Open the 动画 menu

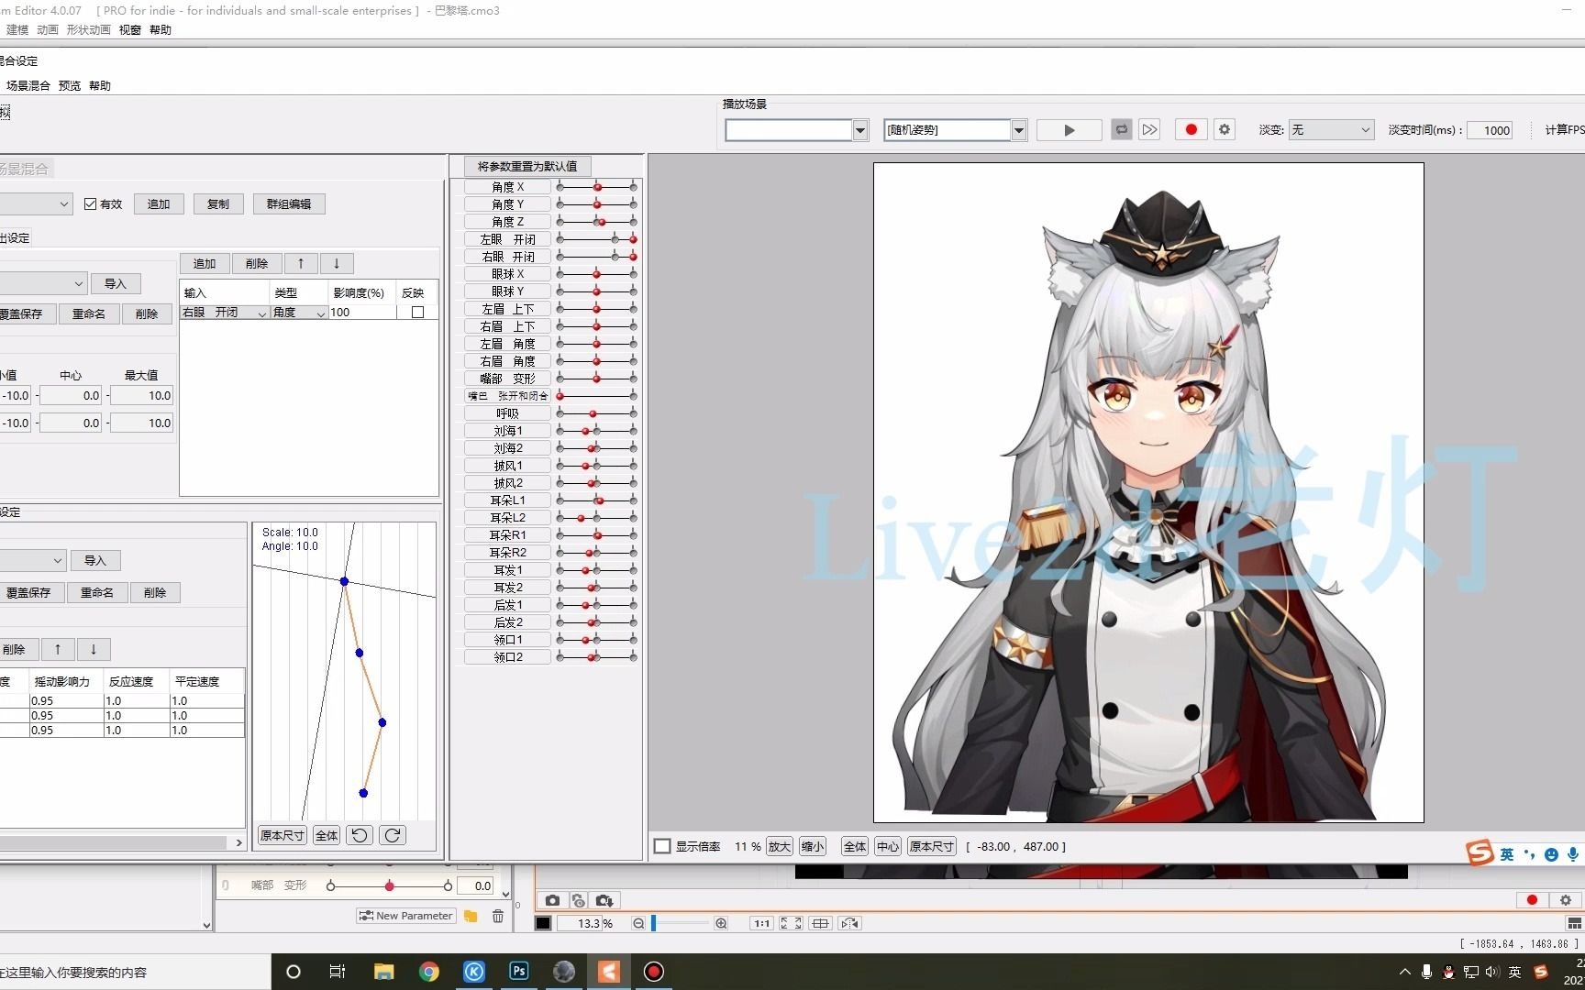click(x=47, y=29)
